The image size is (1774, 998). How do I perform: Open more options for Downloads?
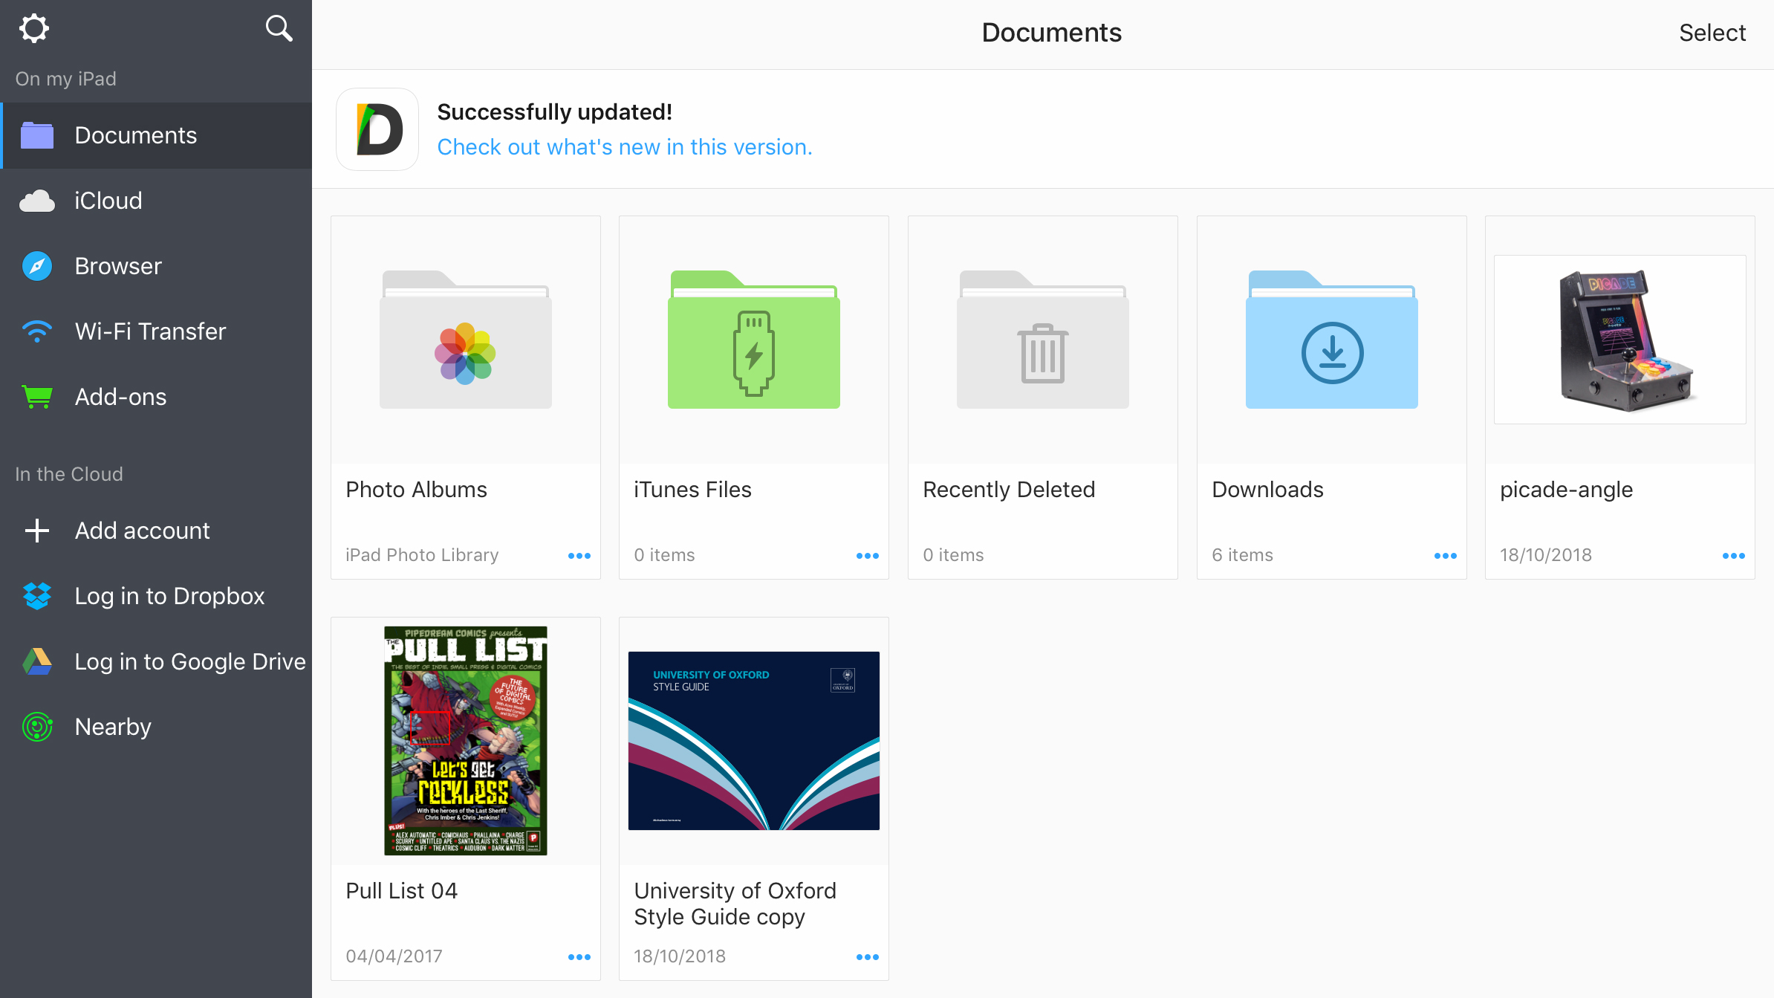[x=1446, y=556]
